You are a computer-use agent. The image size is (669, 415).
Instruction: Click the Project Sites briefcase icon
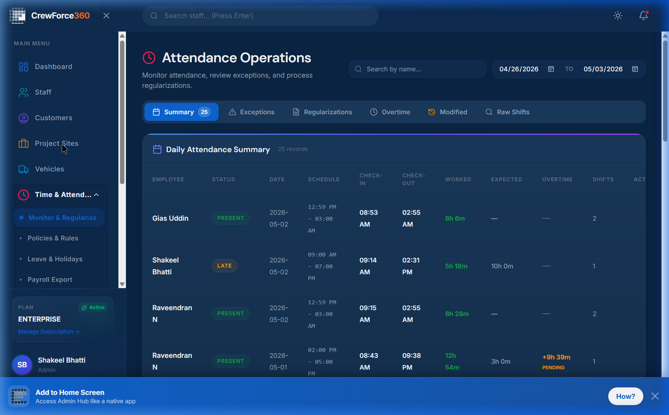(23, 143)
